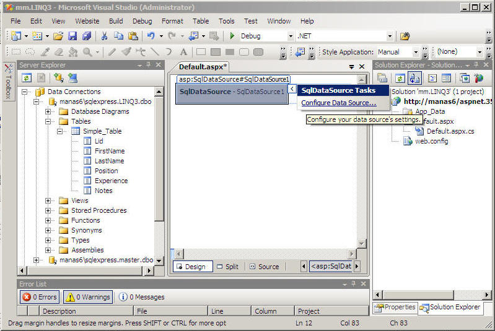Expand the manas6\sqlexpress.master.dbo node

(37, 260)
